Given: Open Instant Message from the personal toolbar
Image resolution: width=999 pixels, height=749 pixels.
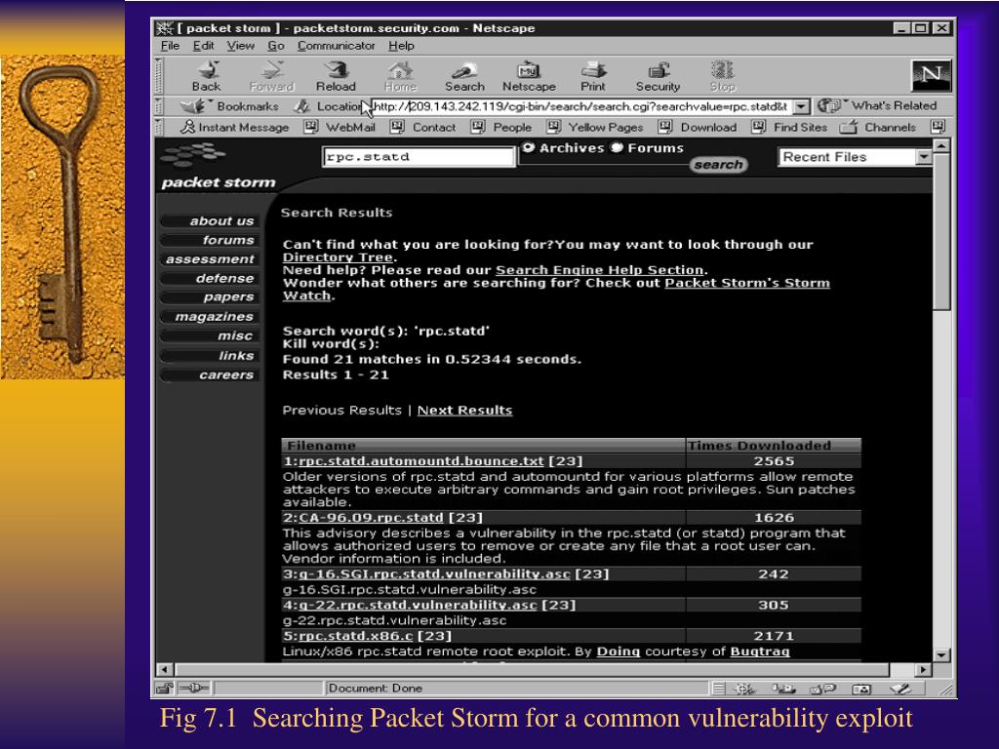Looking at the screenshot, I should click(234, 128).
